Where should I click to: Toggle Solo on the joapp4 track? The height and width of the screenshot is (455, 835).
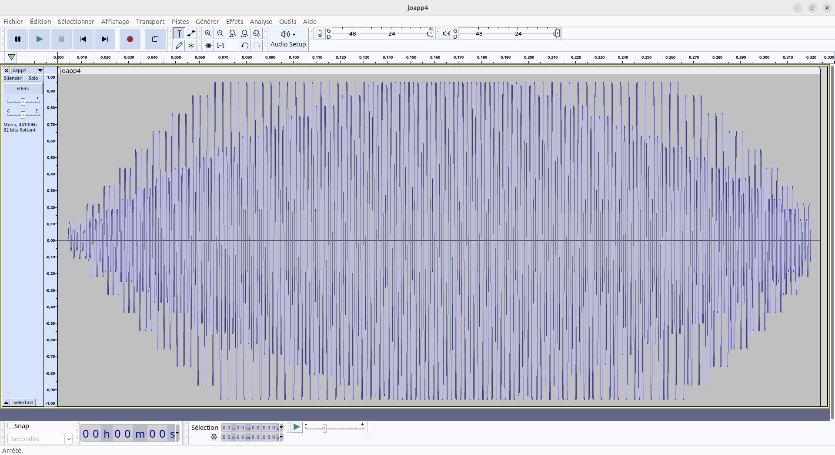click(x=33, y=78)
